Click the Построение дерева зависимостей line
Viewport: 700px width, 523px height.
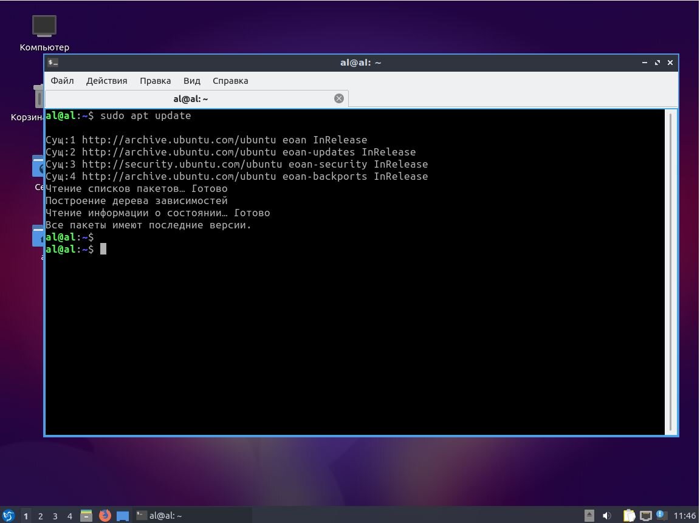(137, 201)
